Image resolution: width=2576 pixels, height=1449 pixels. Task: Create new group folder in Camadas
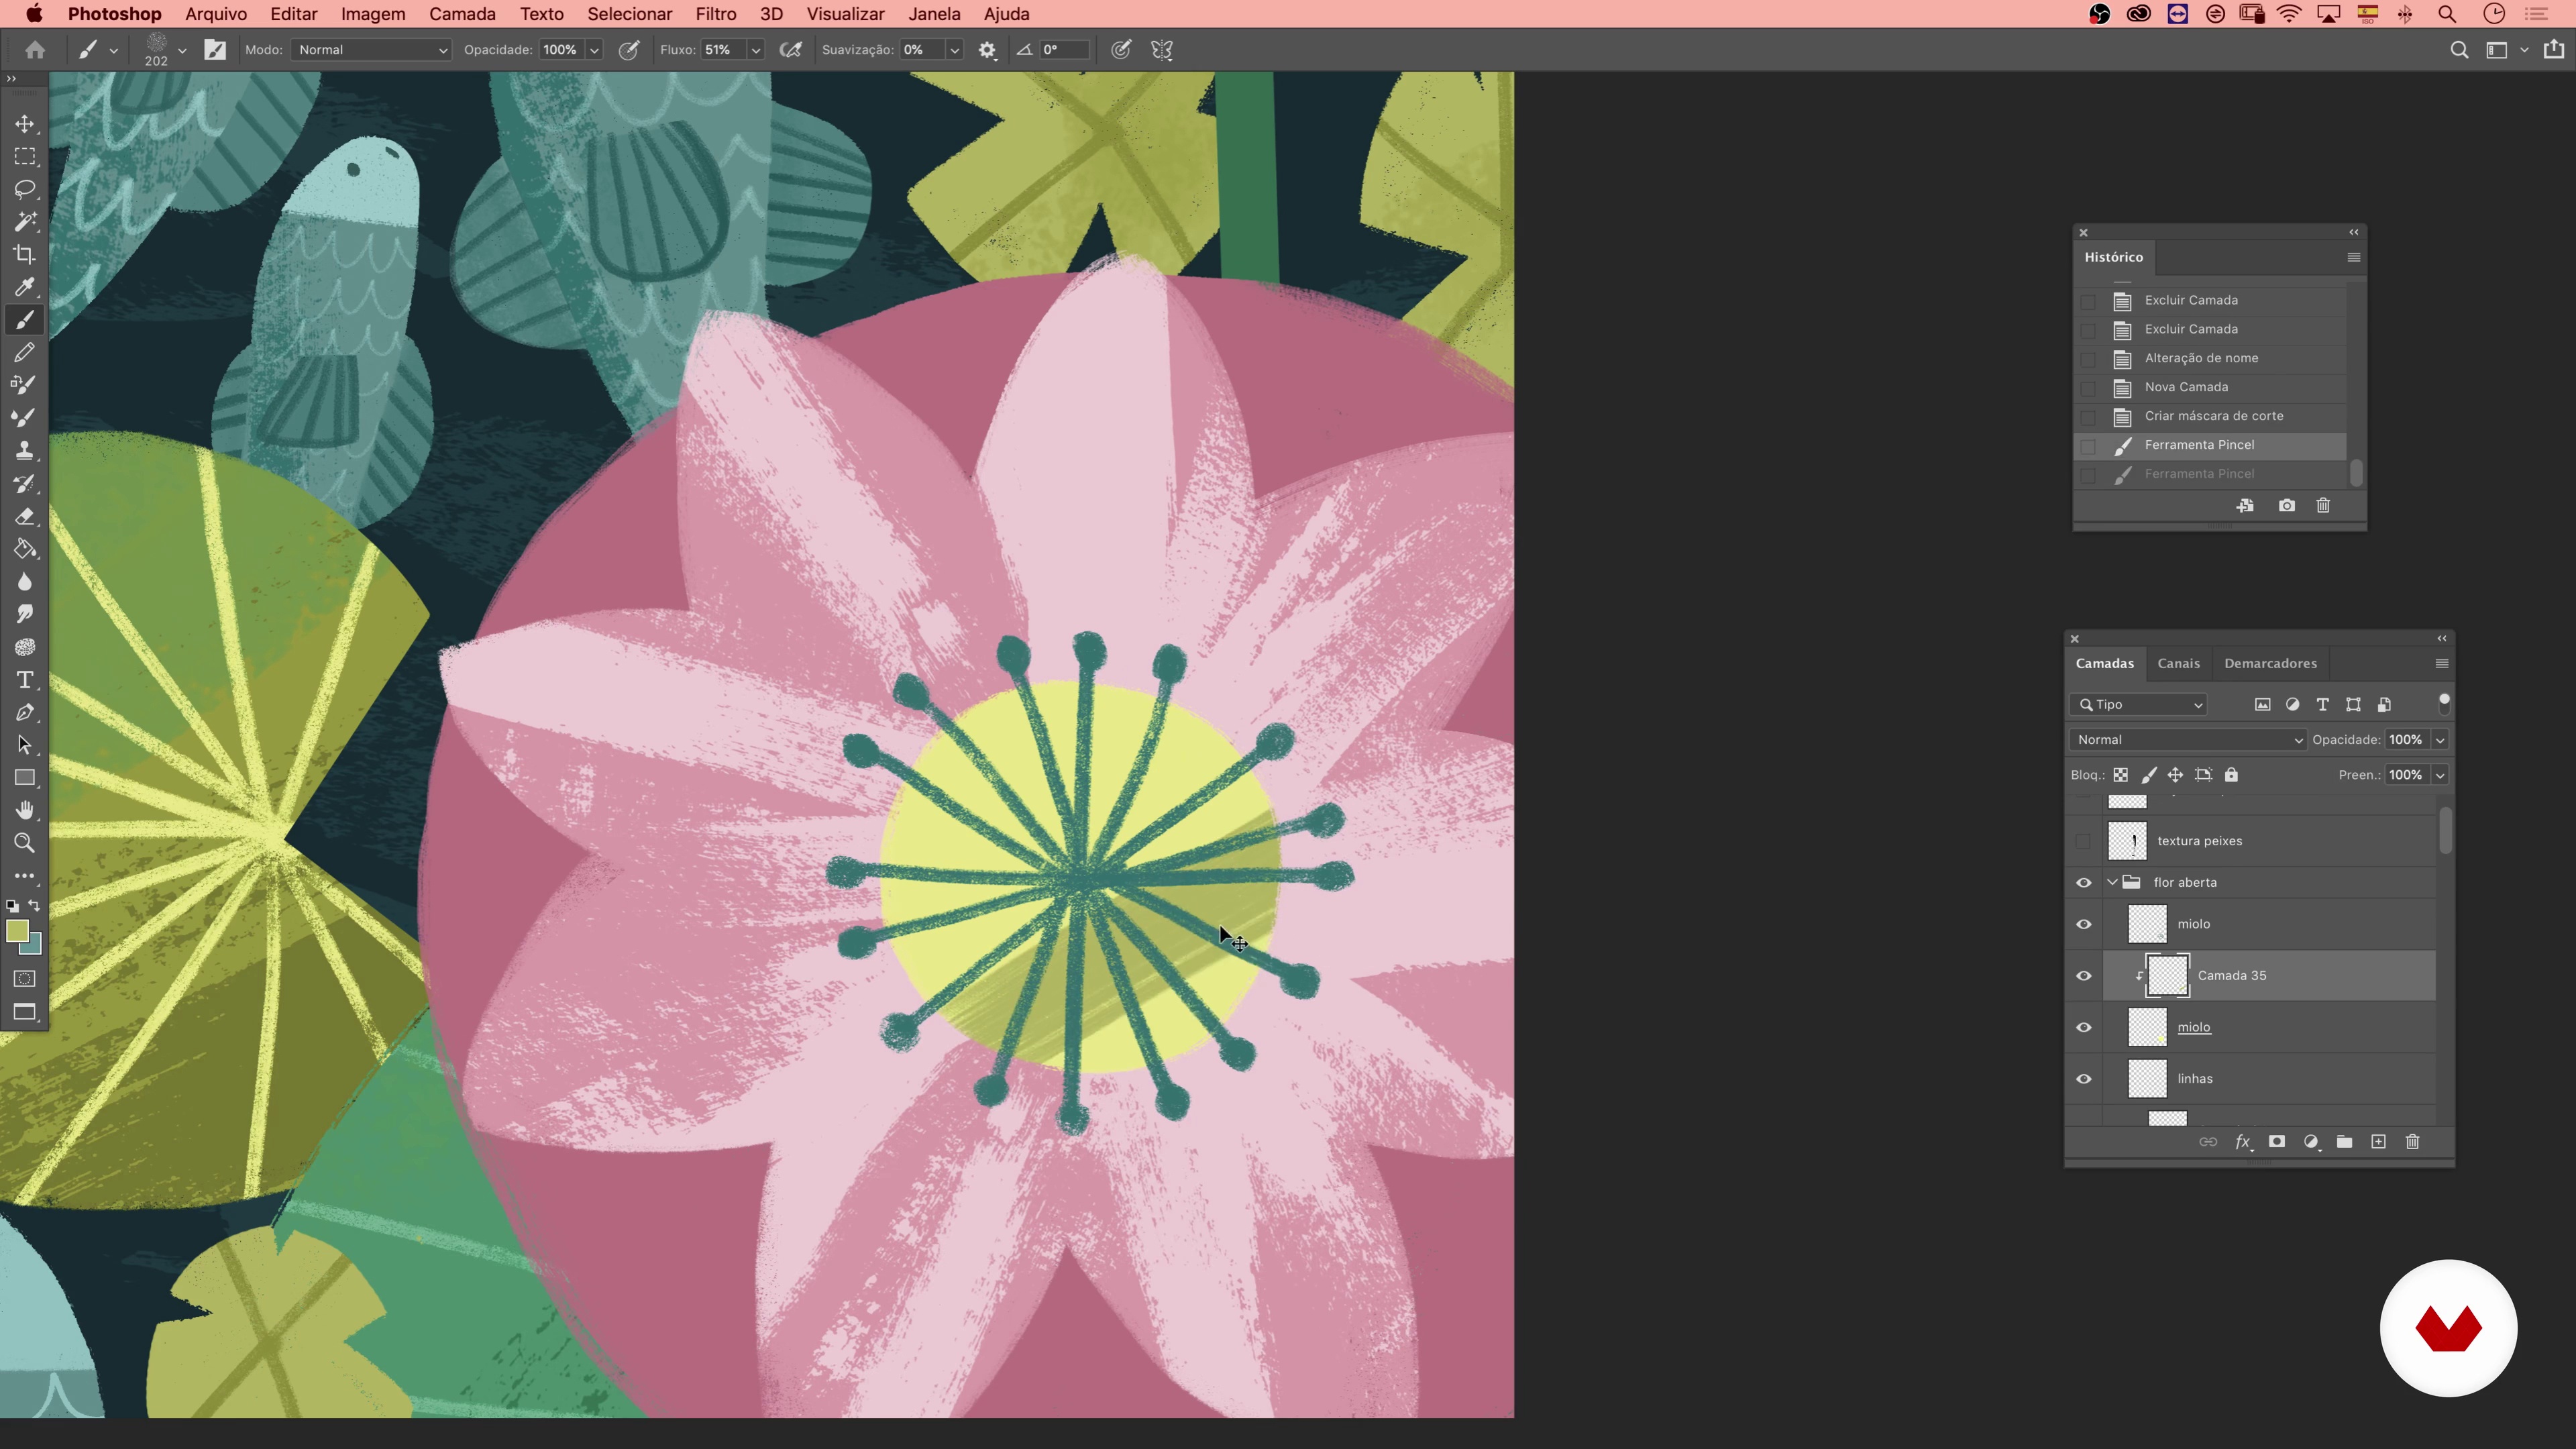click(2344, 1142)
